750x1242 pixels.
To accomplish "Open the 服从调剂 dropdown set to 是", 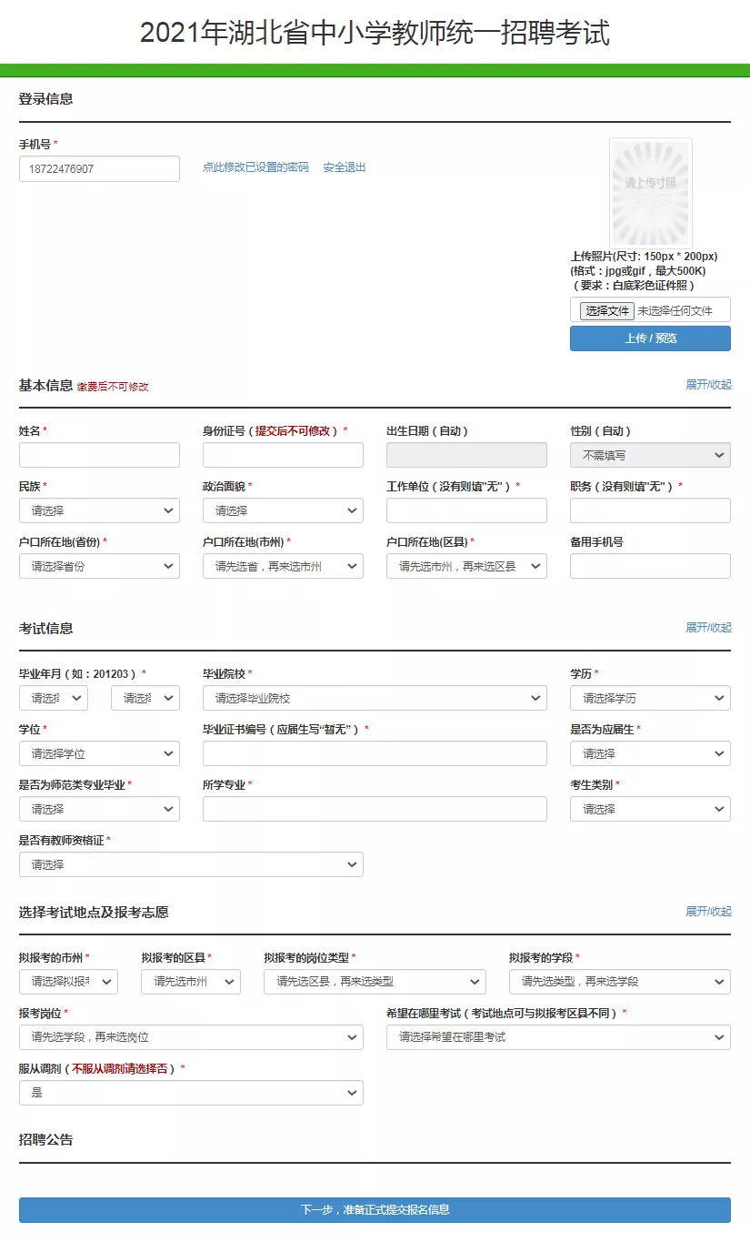I will click(x=191, y=1093).
